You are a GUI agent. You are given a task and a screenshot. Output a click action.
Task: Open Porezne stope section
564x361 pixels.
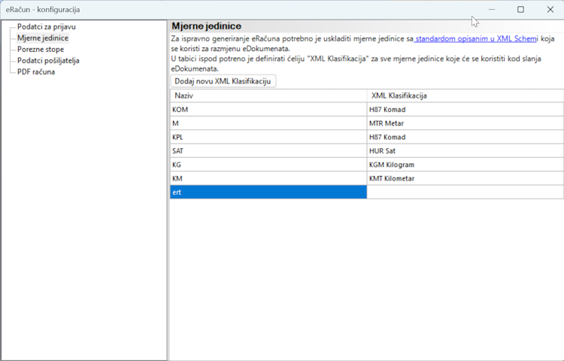(41, 49)
